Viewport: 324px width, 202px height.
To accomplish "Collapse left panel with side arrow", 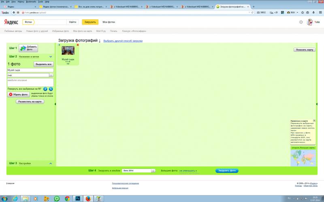I will tap(55, 104).
